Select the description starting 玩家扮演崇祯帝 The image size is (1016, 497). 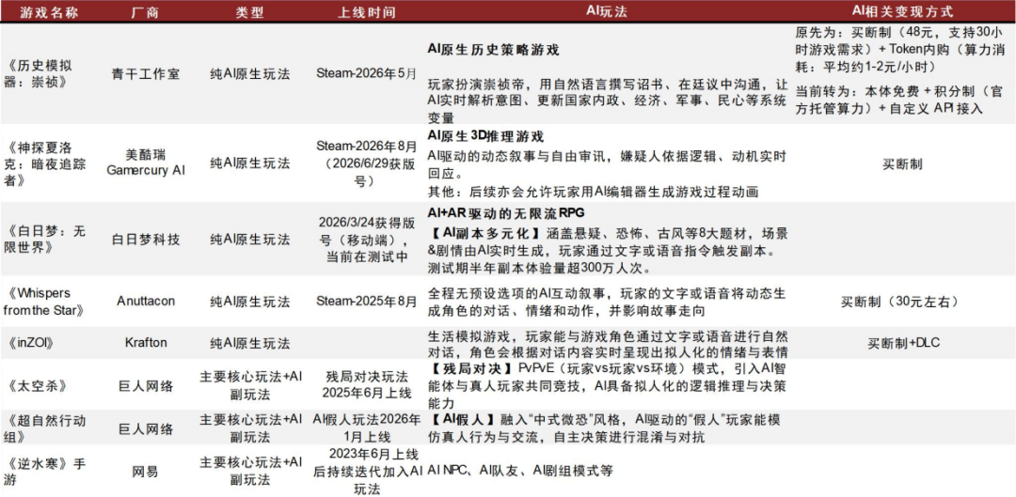[x=607, y=101]
